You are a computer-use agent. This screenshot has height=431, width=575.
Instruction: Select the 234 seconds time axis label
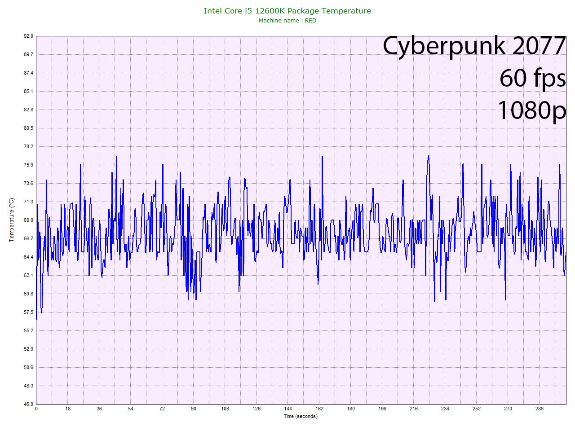445,409
